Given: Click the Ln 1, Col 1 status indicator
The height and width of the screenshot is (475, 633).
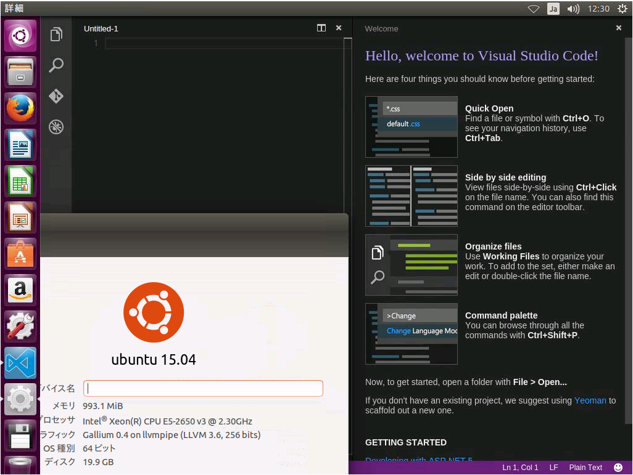Looking at the screenshot, I should coord(519,467).
